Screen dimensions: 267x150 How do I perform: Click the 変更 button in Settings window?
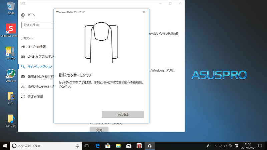coord(99,129)
